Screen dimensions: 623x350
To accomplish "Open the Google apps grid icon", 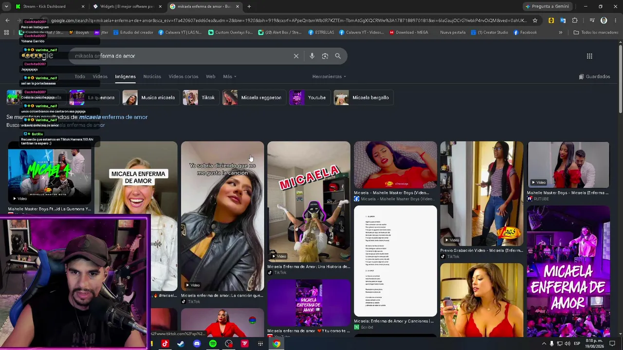I will pyautogui.click(x=589, y=56).
